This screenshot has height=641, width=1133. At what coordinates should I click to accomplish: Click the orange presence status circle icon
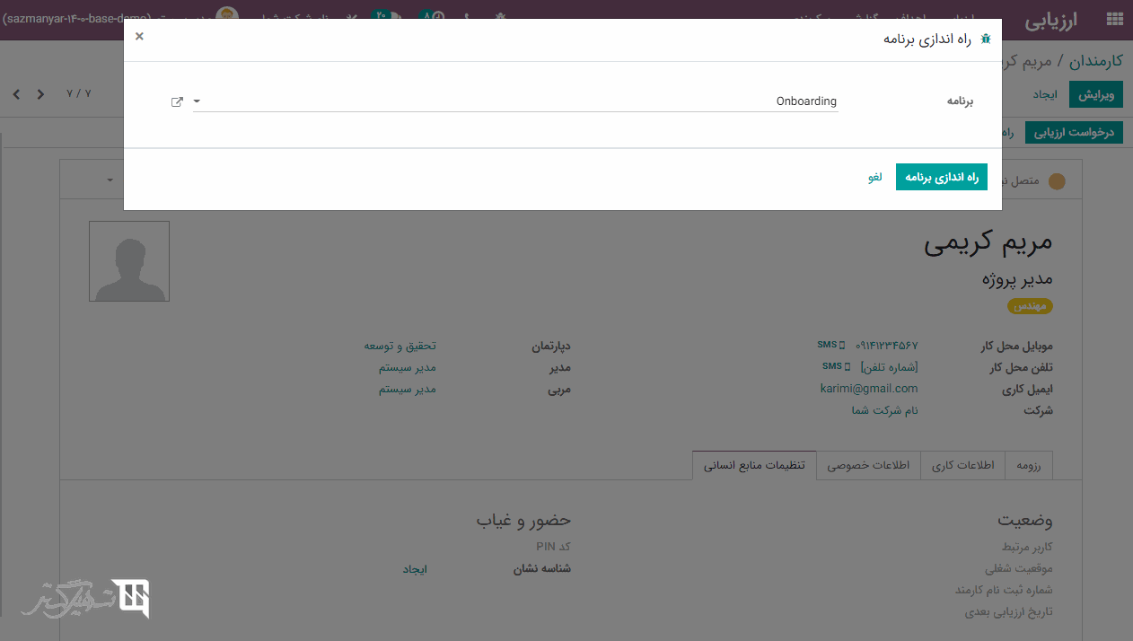tap(1057, 181)
